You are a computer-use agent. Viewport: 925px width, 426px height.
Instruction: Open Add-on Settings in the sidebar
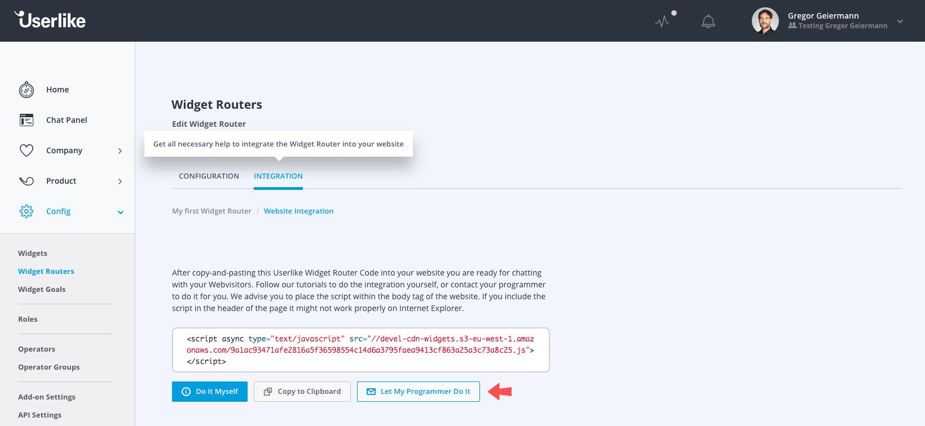(x=47, y=397)
